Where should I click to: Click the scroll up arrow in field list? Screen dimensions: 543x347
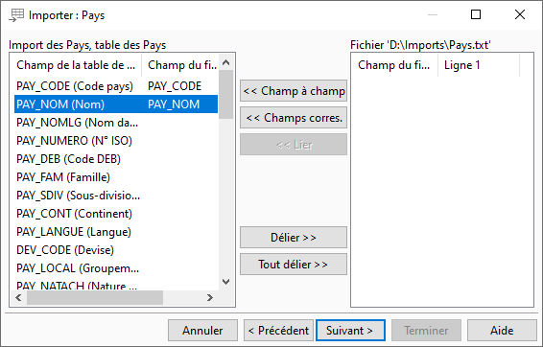(226, 62)
